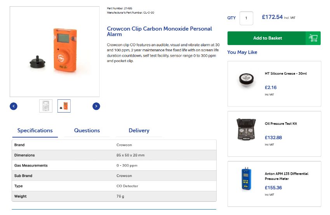Click the next image arrow icon
The height and width of the screenshot is (215, 330).
[96, 106]
